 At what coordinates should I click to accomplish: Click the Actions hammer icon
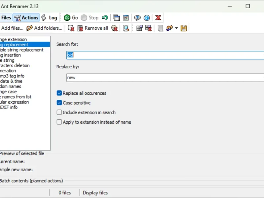click(17, 18)
